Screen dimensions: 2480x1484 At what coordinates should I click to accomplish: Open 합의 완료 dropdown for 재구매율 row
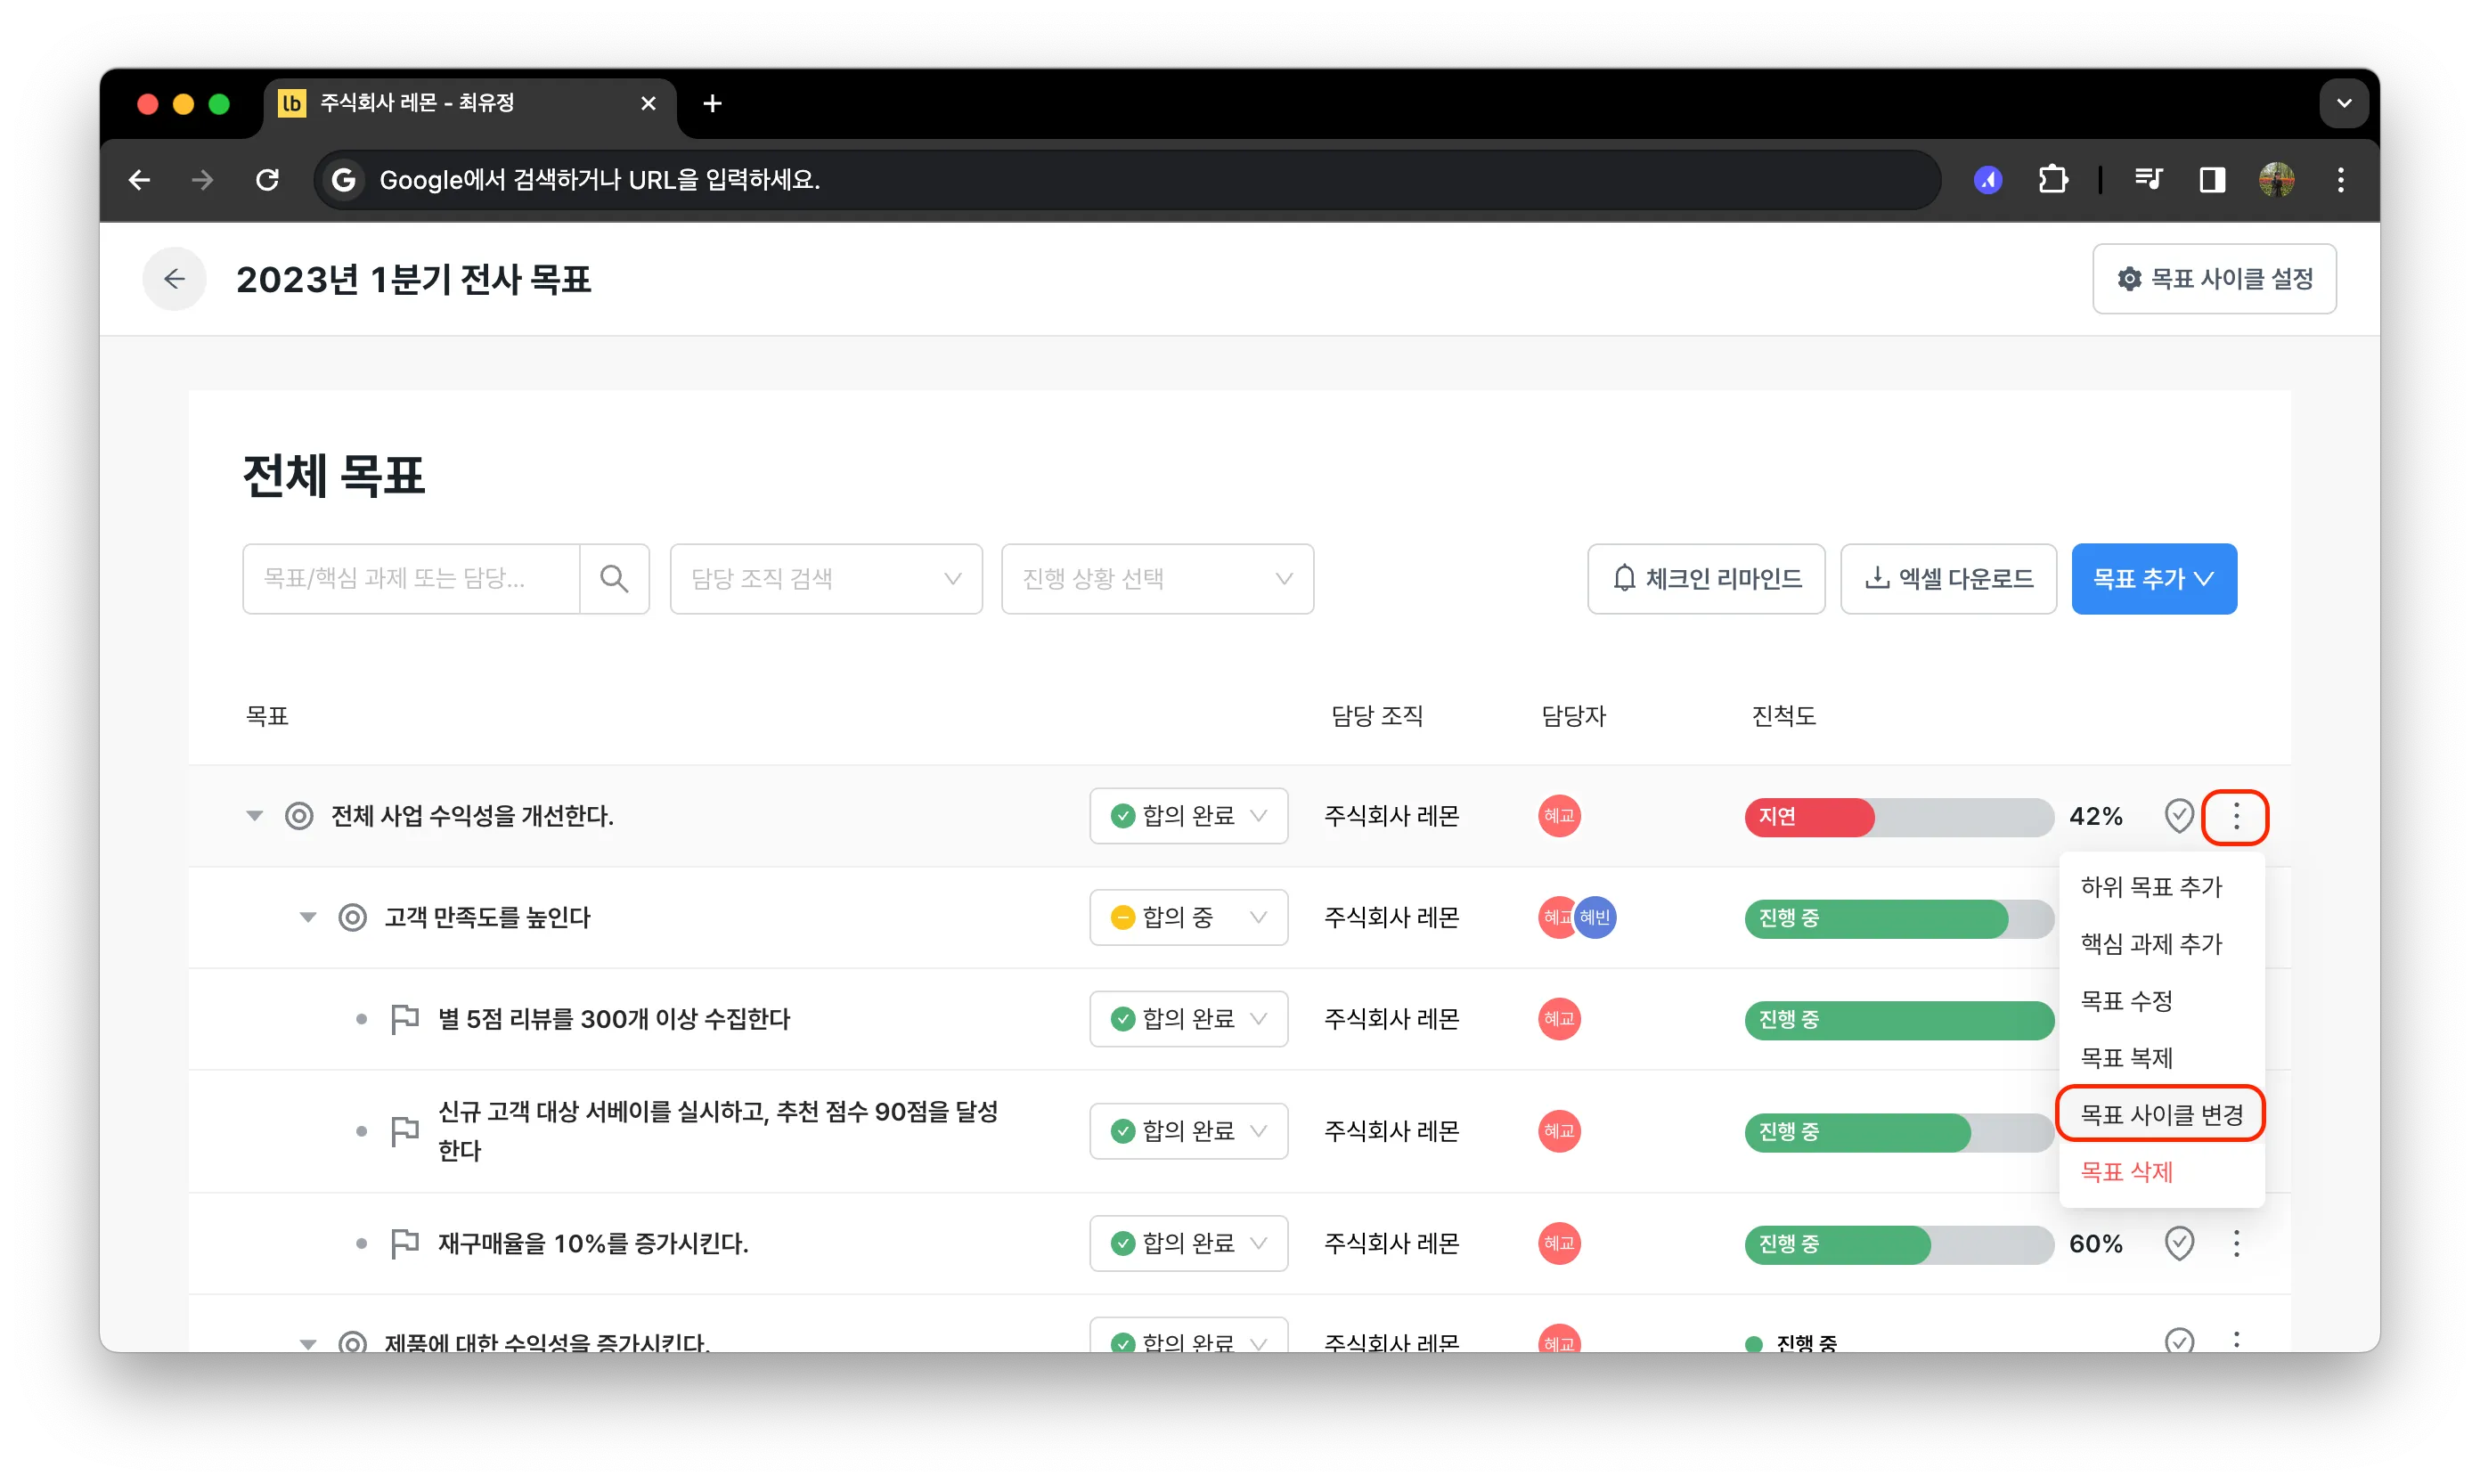point(1188,1243)
